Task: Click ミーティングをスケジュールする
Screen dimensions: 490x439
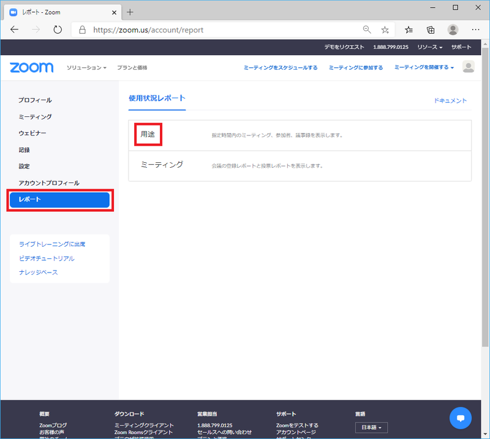Action: (281, 68)
